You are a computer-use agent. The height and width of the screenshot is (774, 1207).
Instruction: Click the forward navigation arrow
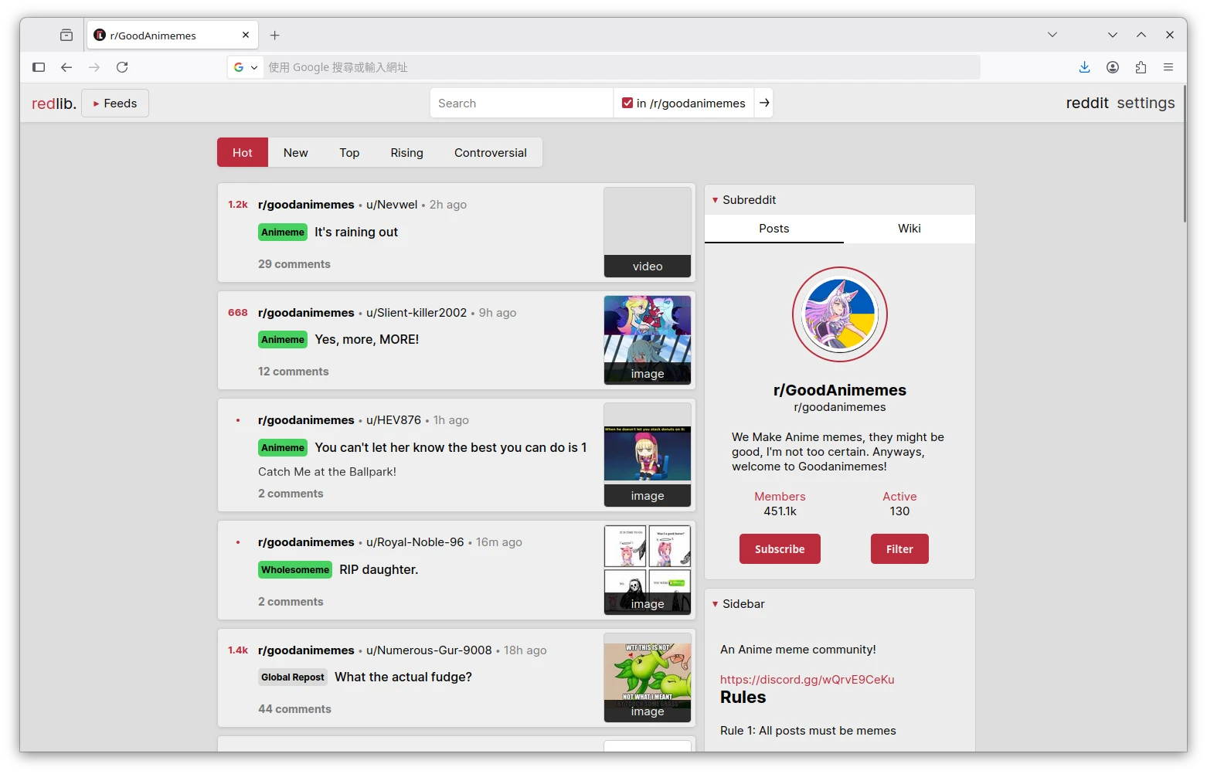coord(94,67)
